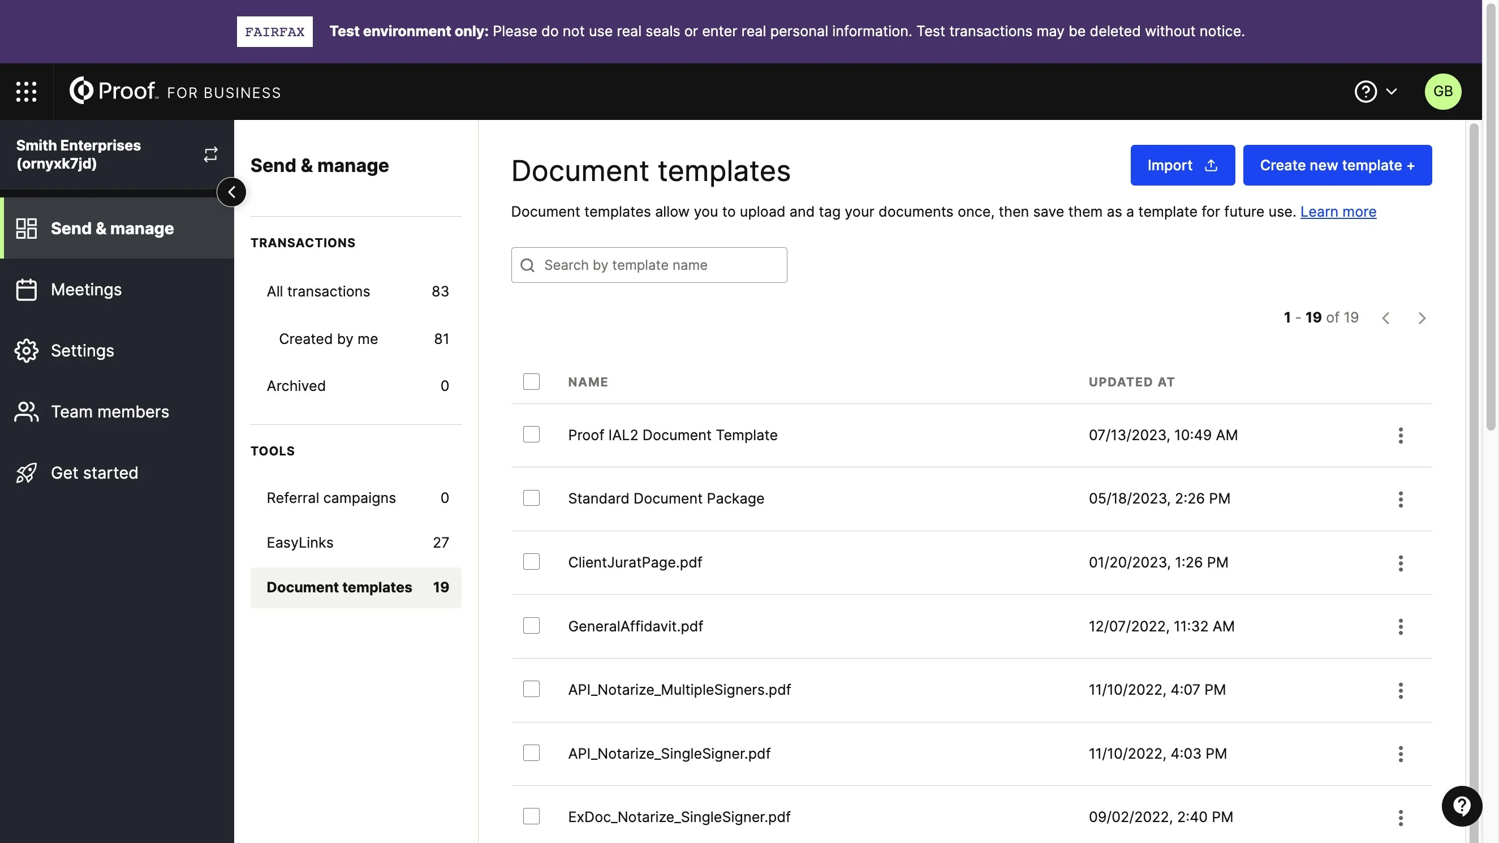Image resolution: width=1499 pixels, height=843 pixels.
Task: Open the API_Notarize_MultipleSigners.pdf template
Action: [679, 690]
